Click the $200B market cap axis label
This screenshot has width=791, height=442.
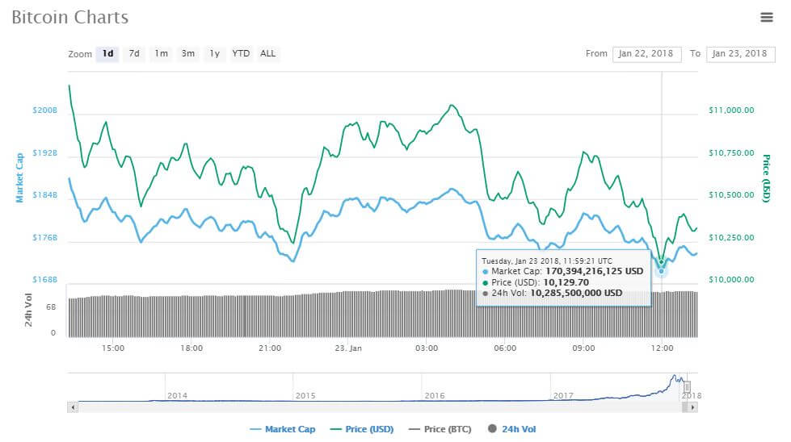(x=45, y=110)
